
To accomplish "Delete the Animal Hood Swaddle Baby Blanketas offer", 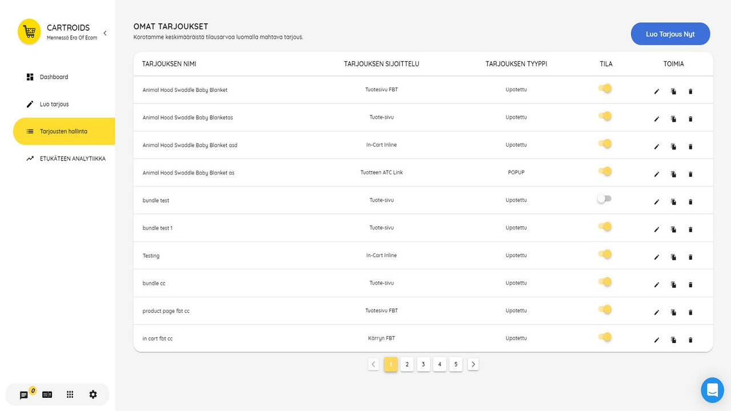I will (x=690, y=119).
